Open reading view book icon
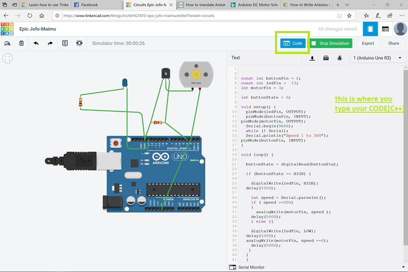Viewport: 408px width, 272px height. click(339, 16)
